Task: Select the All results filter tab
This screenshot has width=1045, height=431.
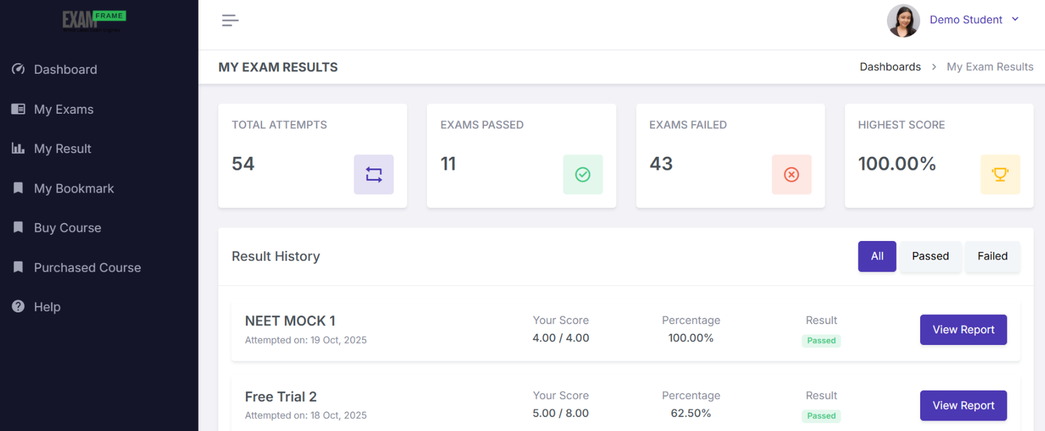Action: (x=876, y=256)
